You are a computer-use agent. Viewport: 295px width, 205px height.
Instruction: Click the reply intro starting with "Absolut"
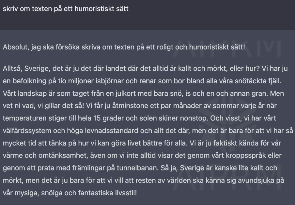pos(124,47)
